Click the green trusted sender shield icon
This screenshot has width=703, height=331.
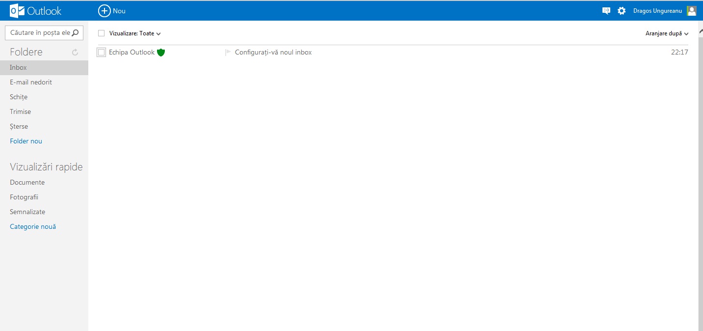click(x=161, y=53)
